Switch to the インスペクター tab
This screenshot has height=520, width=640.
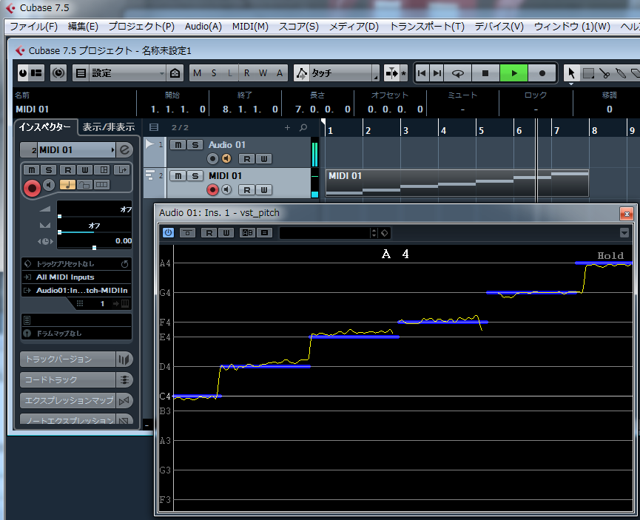(x=45, y=127)
